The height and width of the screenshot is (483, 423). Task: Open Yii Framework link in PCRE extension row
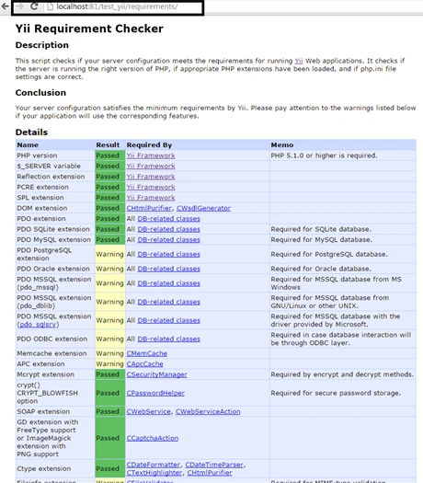(x=151, y=187)
